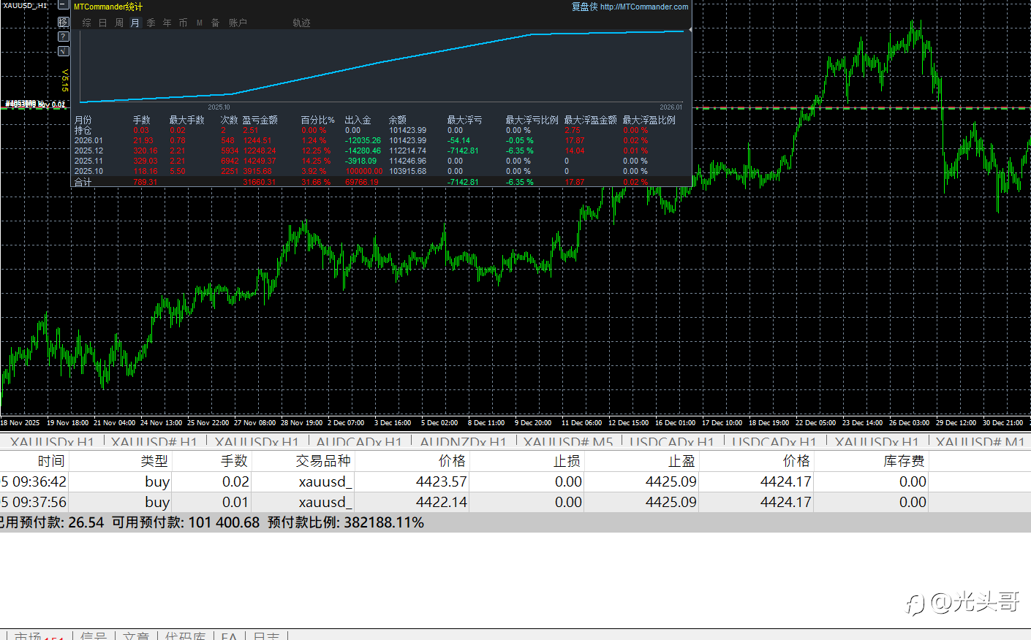The height and width of the screenshot is (640, 1031).
Task: Open the '?' help icon
Action: 64,37
